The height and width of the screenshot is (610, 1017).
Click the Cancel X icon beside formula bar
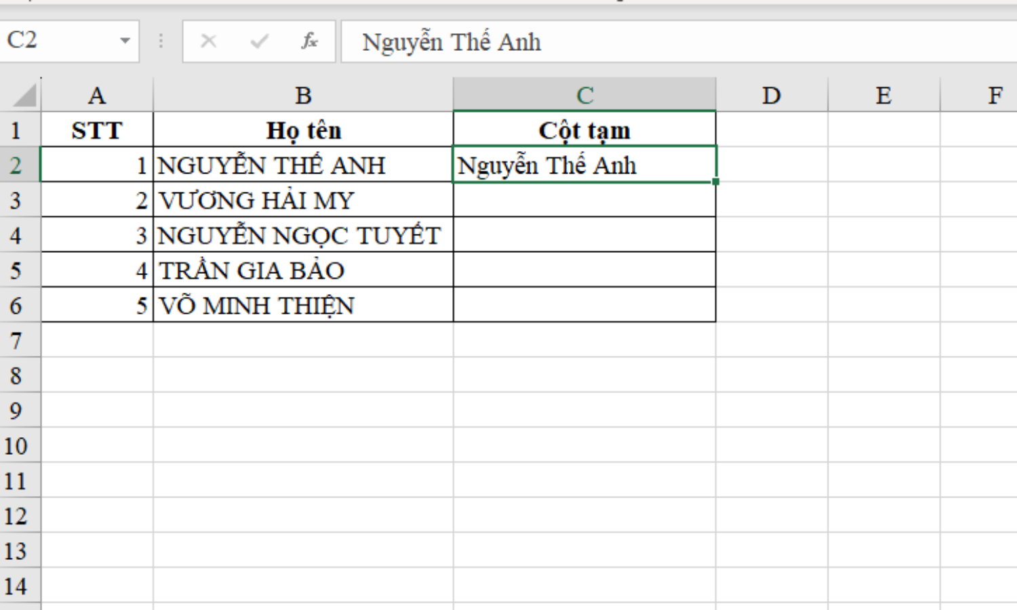pyautogui.click(x=208, y=42)
